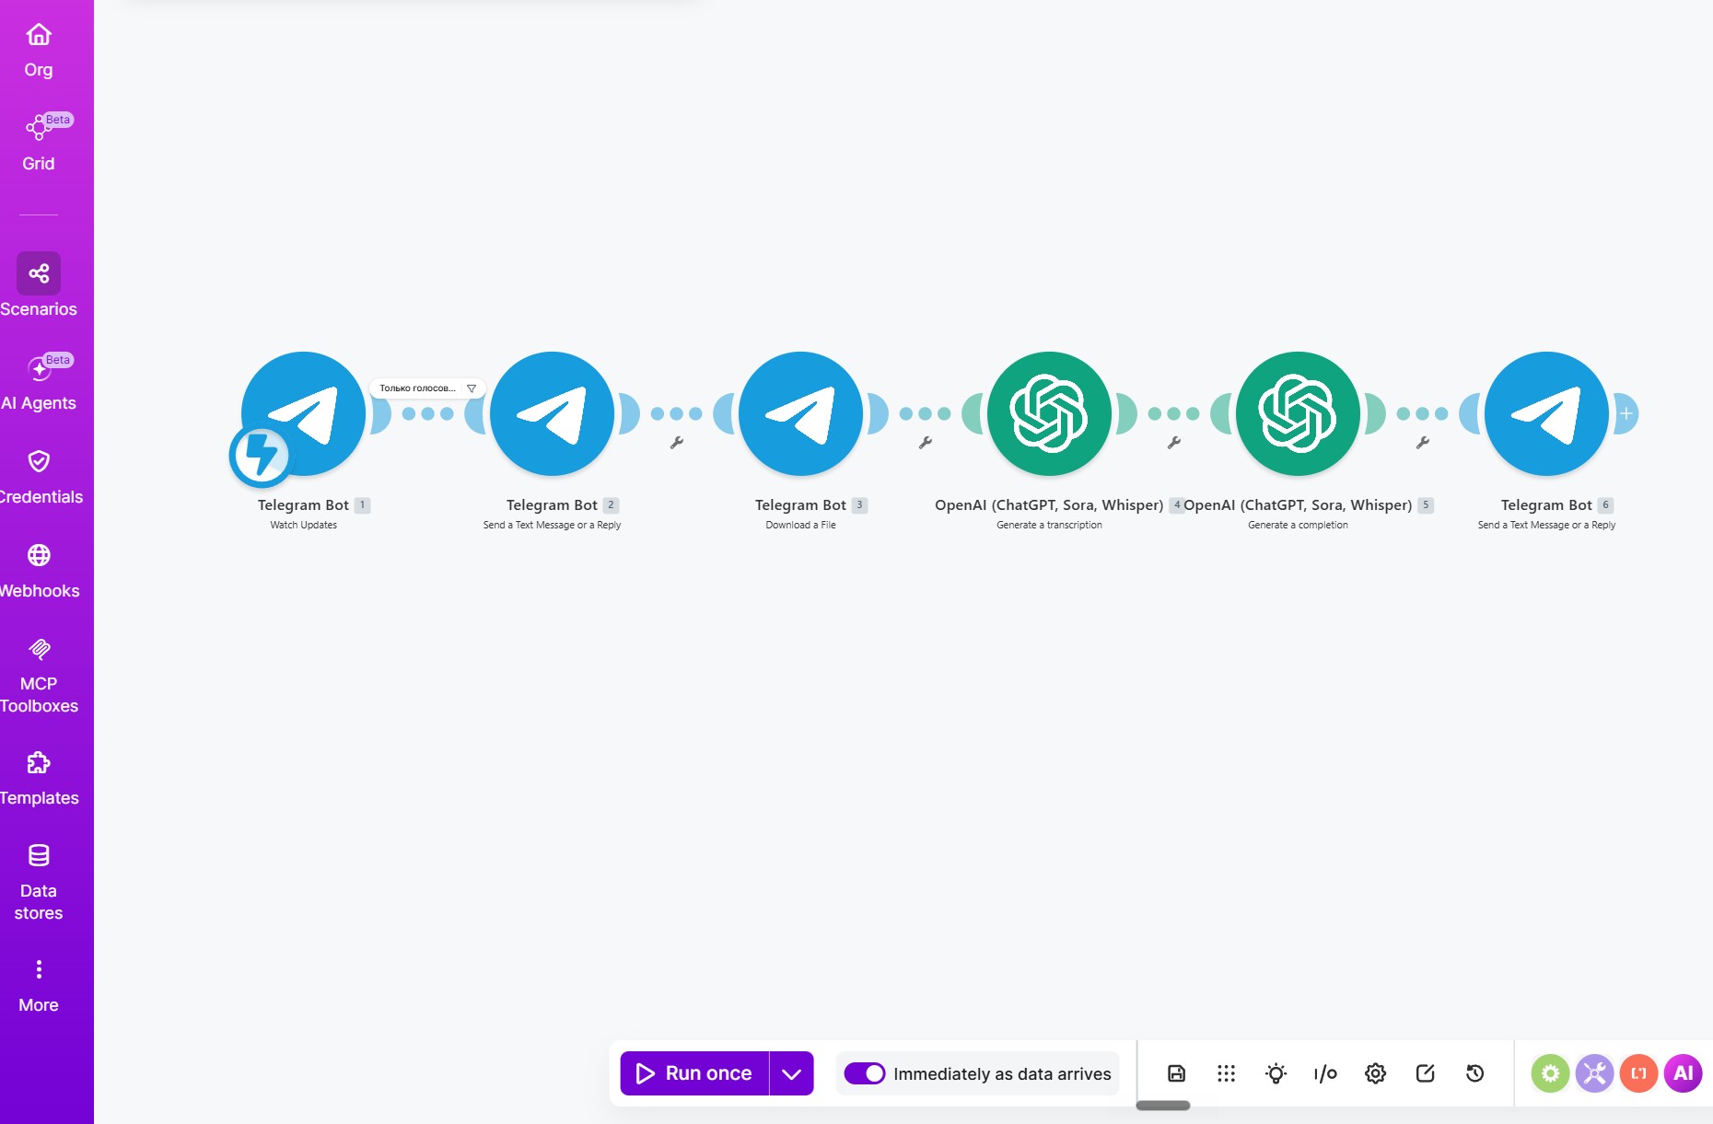Expand the More sidebar menu

(39, 986)
